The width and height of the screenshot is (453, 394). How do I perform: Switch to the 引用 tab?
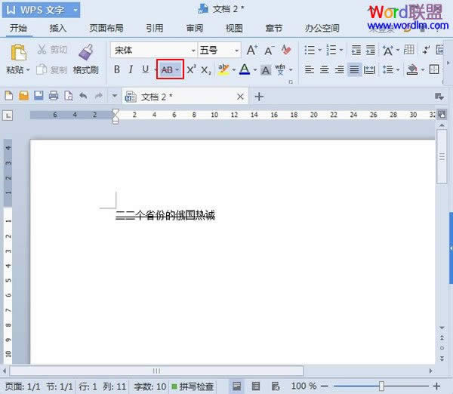[155, 29]
